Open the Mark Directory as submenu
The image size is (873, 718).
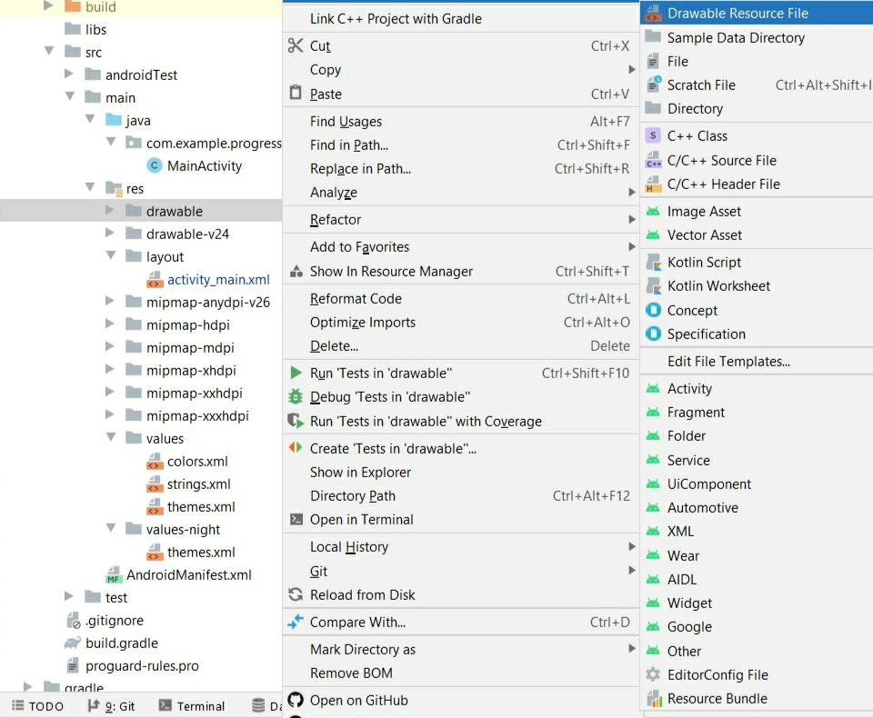pyautogui.click(x=462, y=649)
